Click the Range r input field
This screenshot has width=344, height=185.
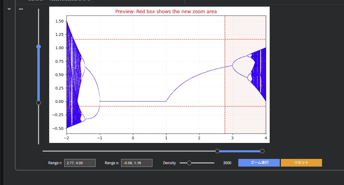[x=80, y=163]
